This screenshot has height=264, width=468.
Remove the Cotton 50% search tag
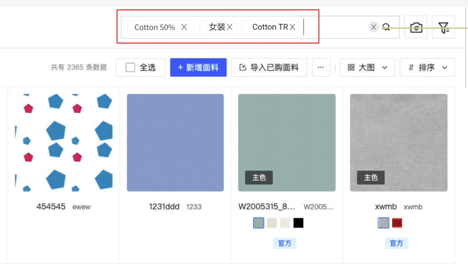coord(184,27)
